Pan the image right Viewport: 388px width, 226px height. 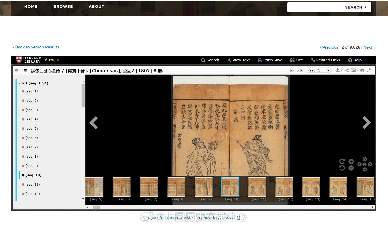point(370,164)
